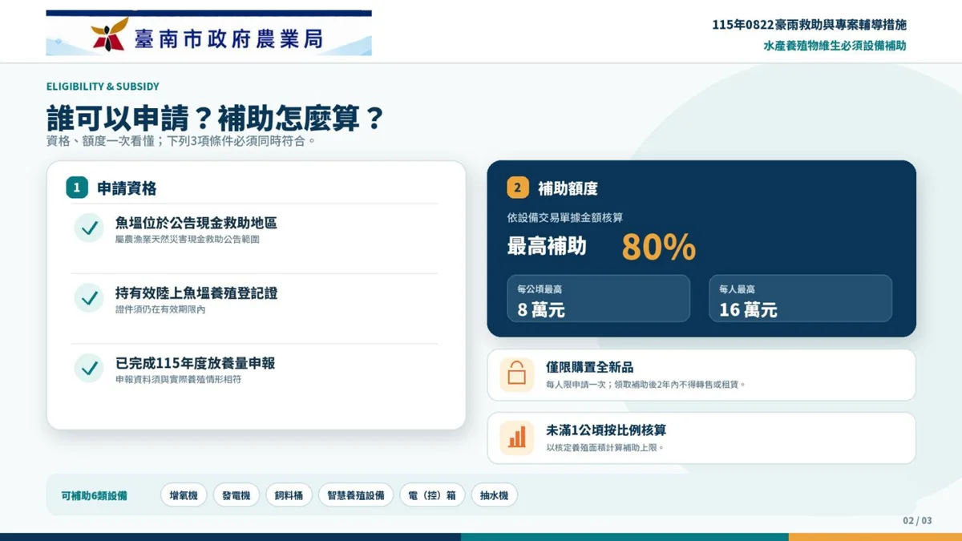Click the 依設備交易單據金額核算 line
962x541 pixels.
click(x=565, y=217)
